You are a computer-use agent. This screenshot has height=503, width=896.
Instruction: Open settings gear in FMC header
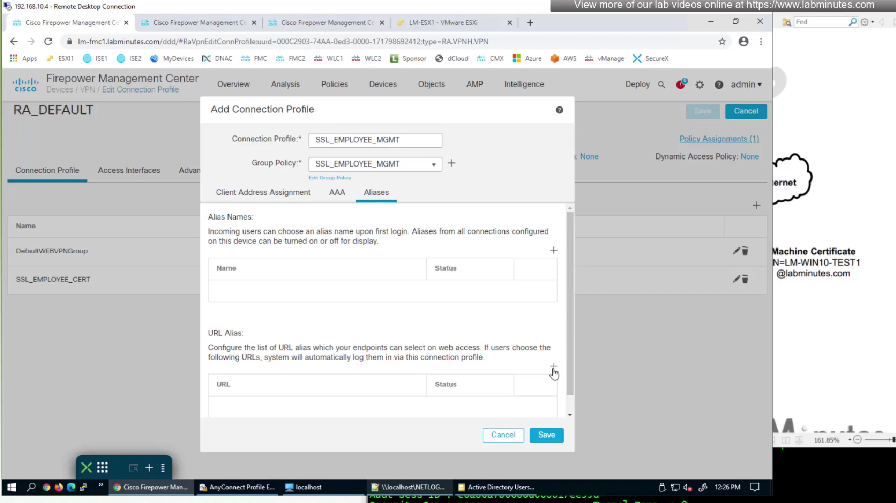click(x=699, y=84)
